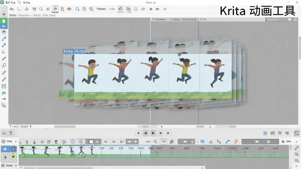The width and height of the screenshot is (301, 169).
Task: Click the film frame icon right of playback
Action: [272, 133]
